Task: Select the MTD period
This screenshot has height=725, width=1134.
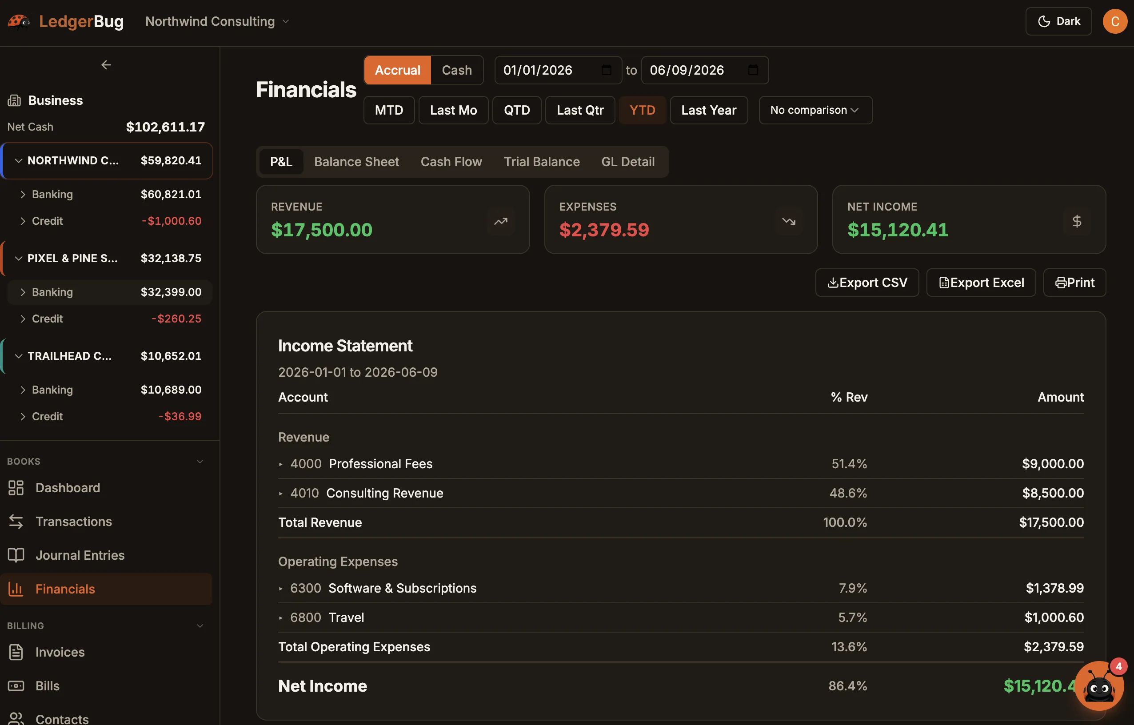Action: pos(389,110)
